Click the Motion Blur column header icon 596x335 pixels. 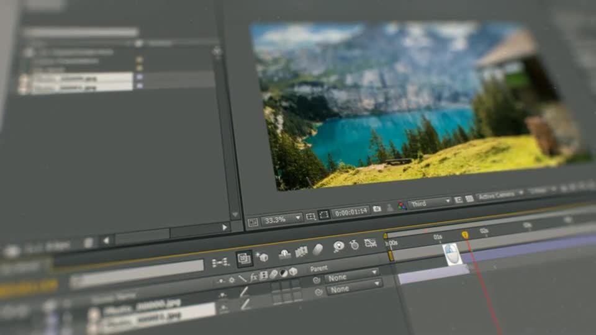pos(273,274)
